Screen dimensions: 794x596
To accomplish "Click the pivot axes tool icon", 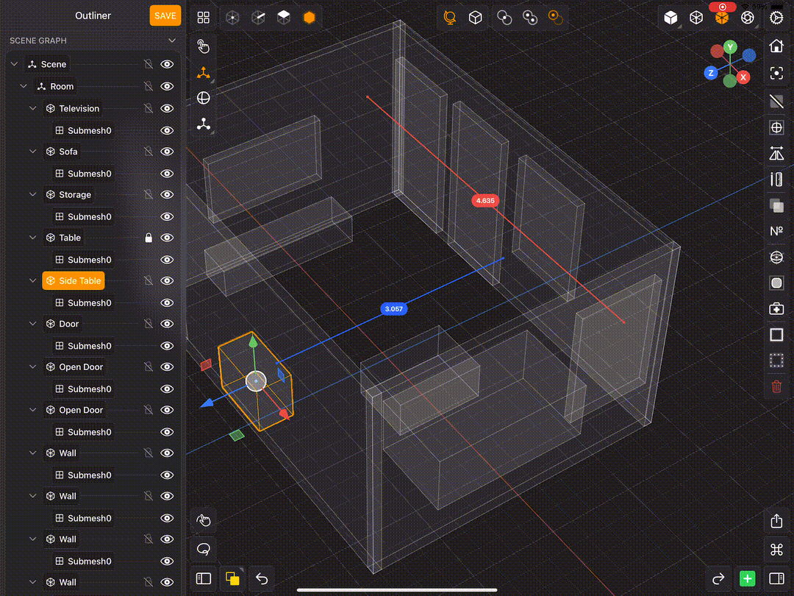I will tap(204, 124).
